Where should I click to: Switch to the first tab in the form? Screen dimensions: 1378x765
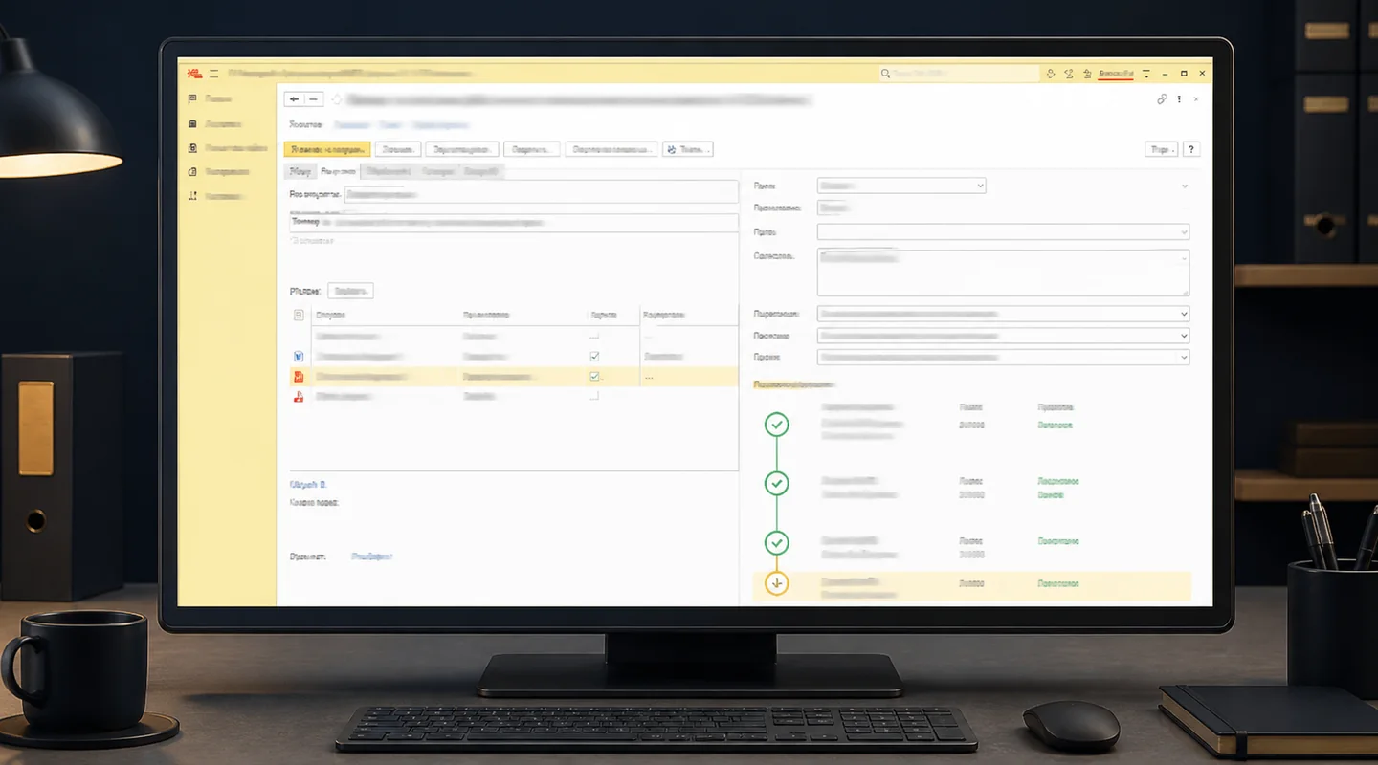(300, 171)
